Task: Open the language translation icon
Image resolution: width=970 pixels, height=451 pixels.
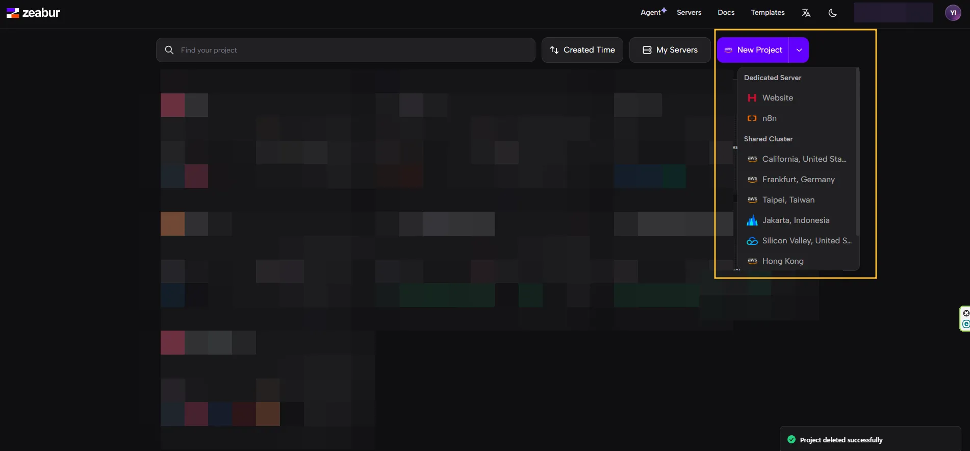Action: point(806,13)
